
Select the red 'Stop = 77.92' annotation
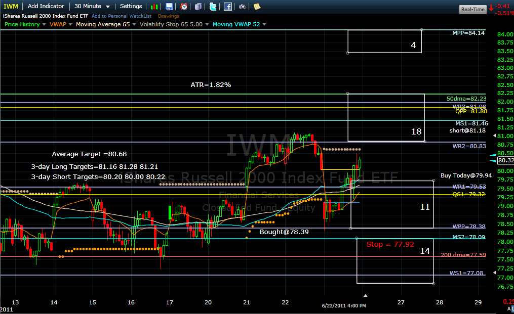pos(390,244)
